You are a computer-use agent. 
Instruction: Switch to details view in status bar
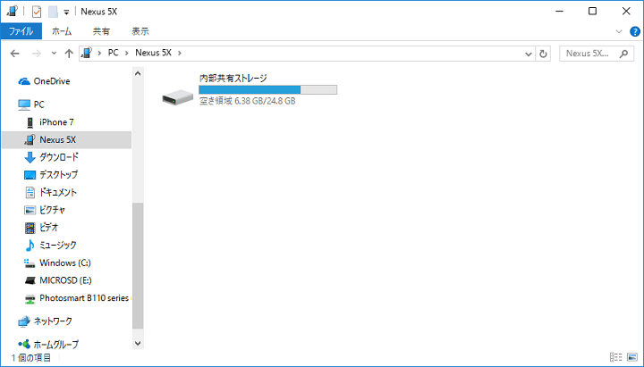click(616, 357)
